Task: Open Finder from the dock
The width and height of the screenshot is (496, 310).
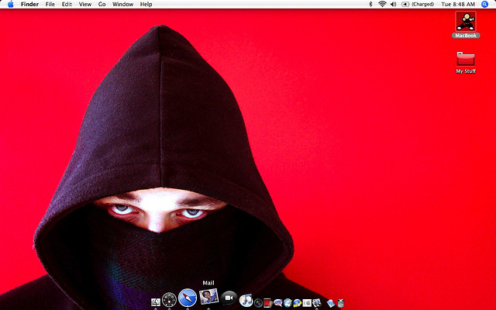Action: click(x=156, y=301)
